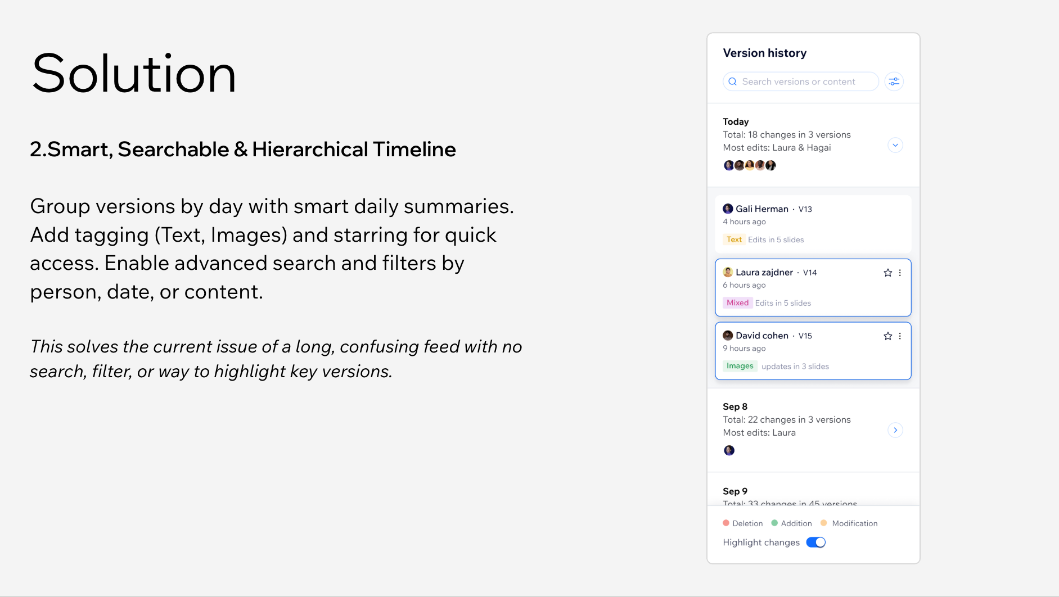This screenshot has width=1059, height=597.
Task: Turn off the Highlight changes switch
Action: pyautogui.click(x=815, y=542)
